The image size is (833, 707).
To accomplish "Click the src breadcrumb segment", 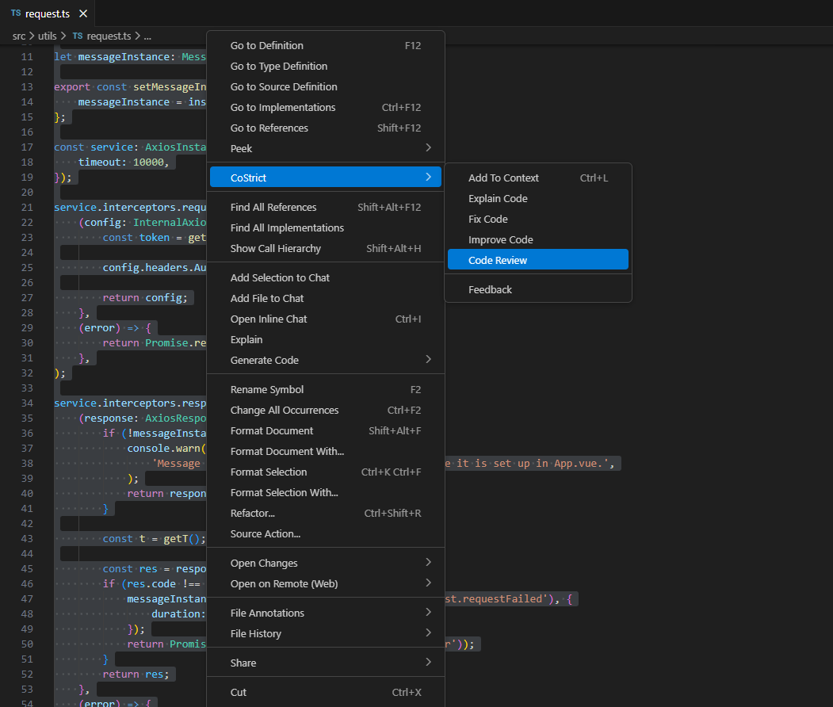I will tap(19, 36).
